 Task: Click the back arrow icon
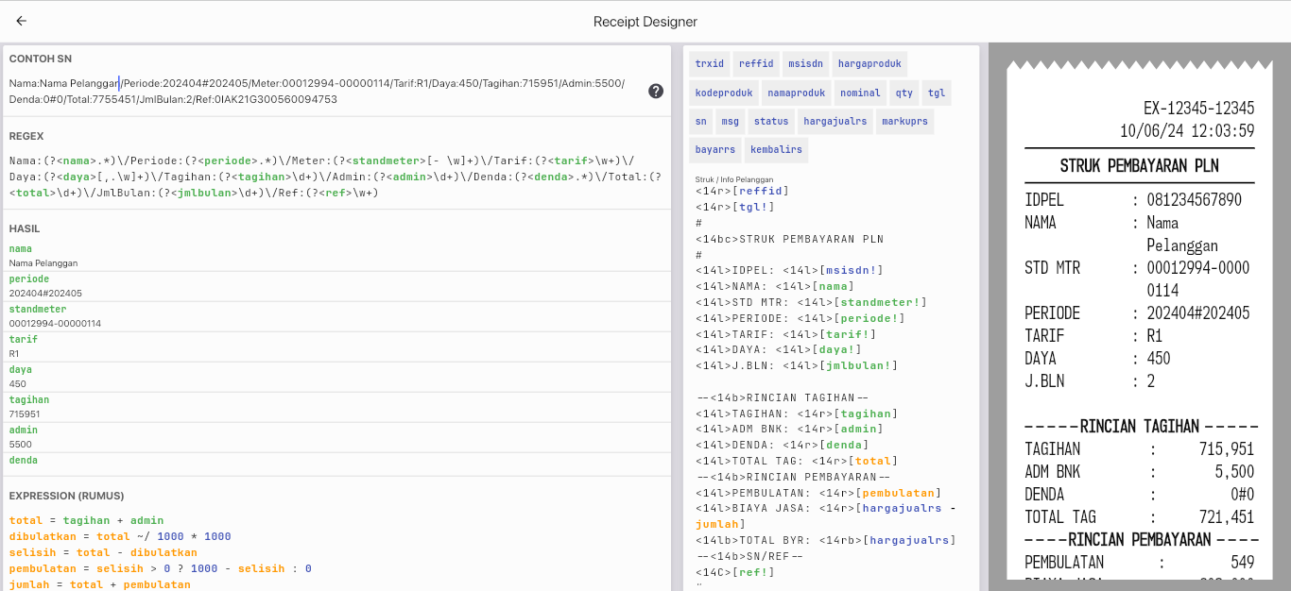[22, 21]
